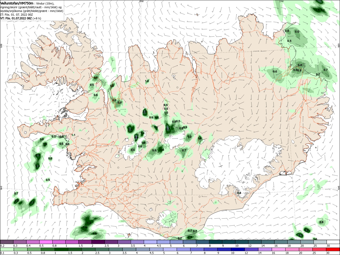
Task: Select the valid time line 'VT: Fös. 01.07.2022 08Z'
Action: coord(16,18)
